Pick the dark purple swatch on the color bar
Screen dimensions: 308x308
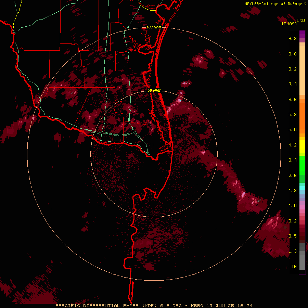302,34
